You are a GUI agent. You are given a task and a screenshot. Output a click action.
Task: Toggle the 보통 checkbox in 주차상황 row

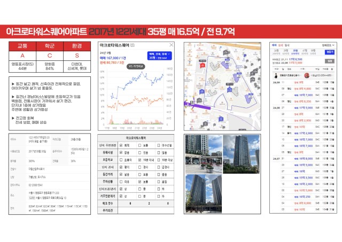pyautogui.click(x=139, y=182)
